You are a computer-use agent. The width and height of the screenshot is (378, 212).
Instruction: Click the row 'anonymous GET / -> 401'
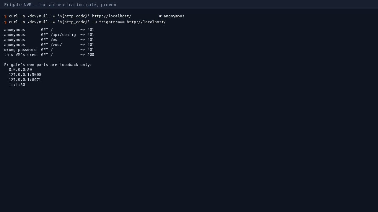tap(49, 30)
